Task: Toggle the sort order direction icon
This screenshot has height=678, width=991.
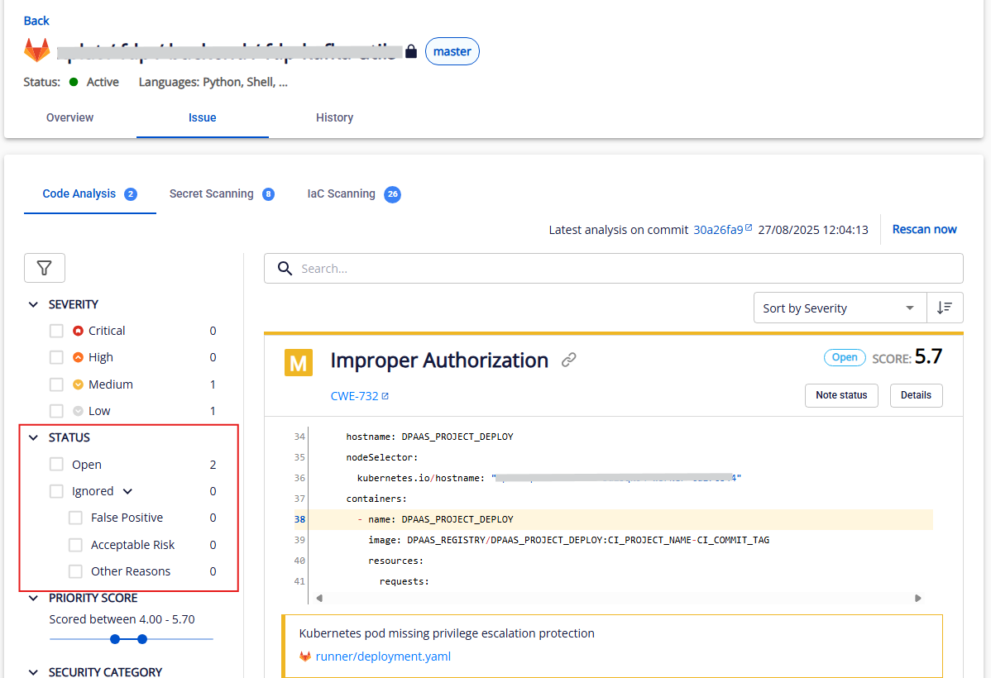Action: [x=945, y=308]
